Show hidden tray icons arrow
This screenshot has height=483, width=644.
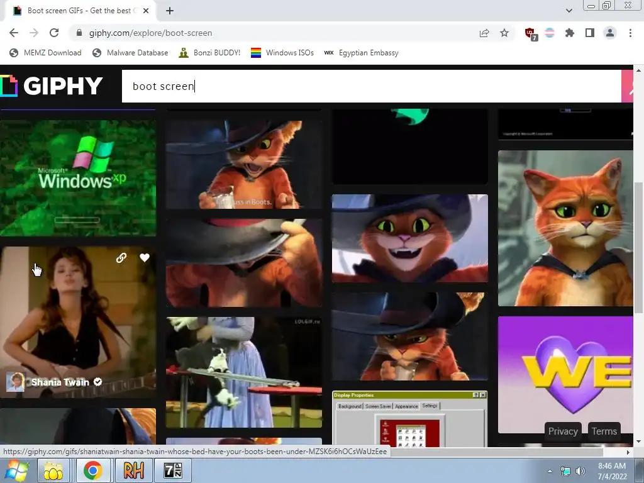(x=550, y=471)
